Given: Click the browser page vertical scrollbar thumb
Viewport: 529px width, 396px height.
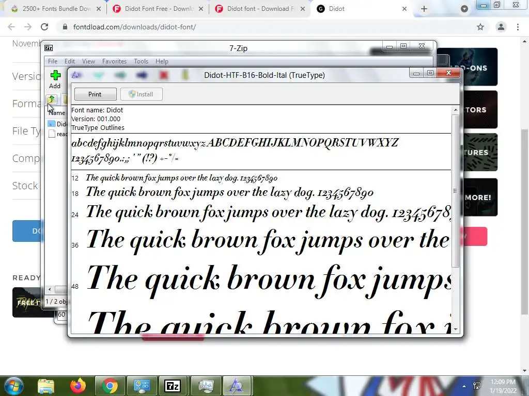Looking at the screenshot, I should [x=524, y=222].
